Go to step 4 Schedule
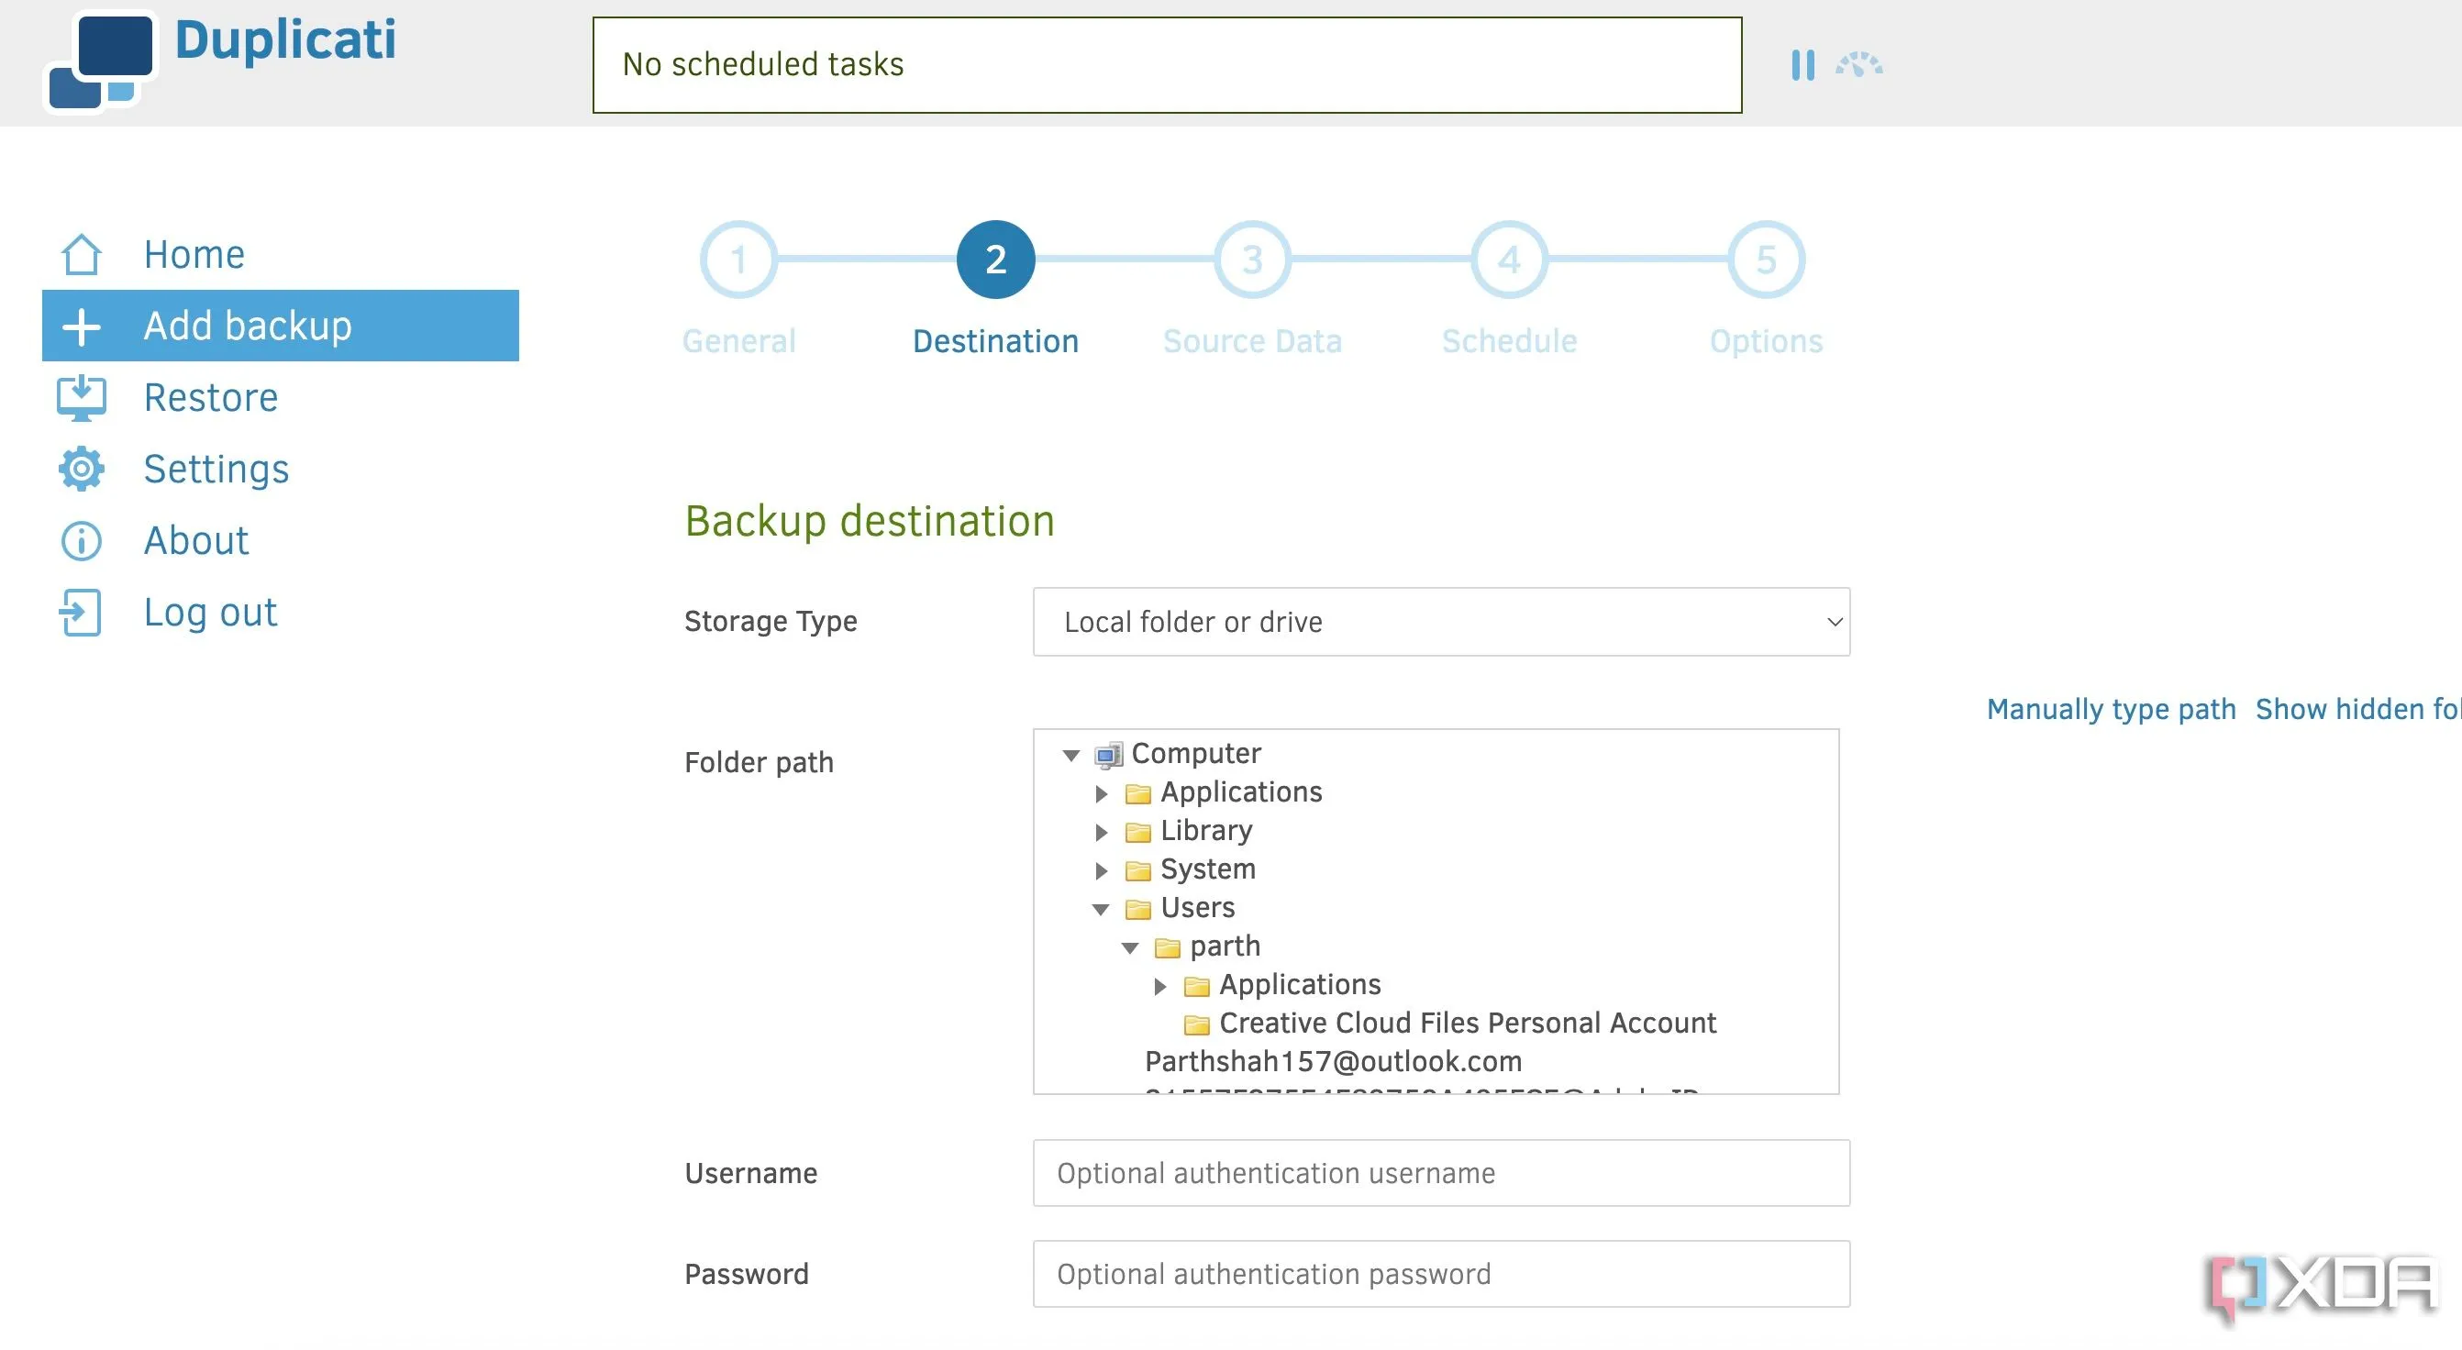The width and height of the screenshot is (2462, 1350). pos(1509,260)
